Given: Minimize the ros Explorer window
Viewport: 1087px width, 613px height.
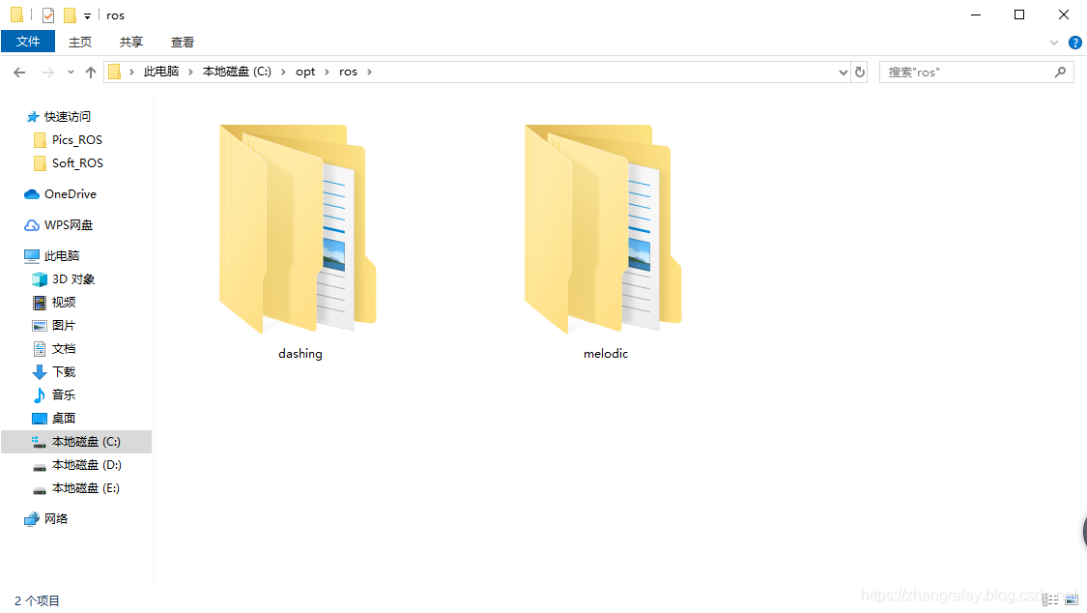Looking at the screenshot, I should [x=975, y=15].
